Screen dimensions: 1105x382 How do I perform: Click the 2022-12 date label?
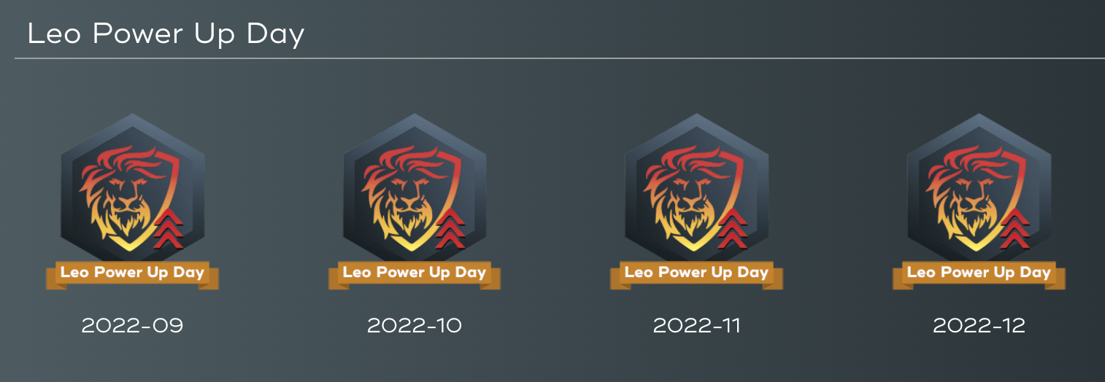(979, 325)
